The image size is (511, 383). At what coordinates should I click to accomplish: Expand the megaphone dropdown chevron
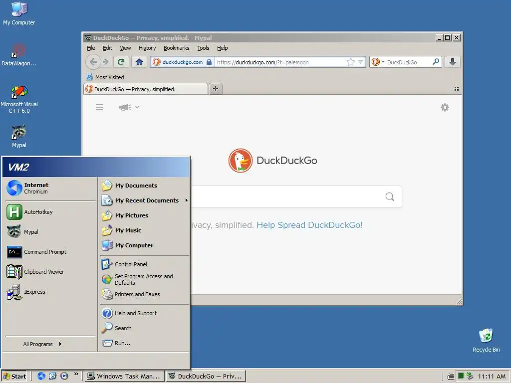(137, 107)
